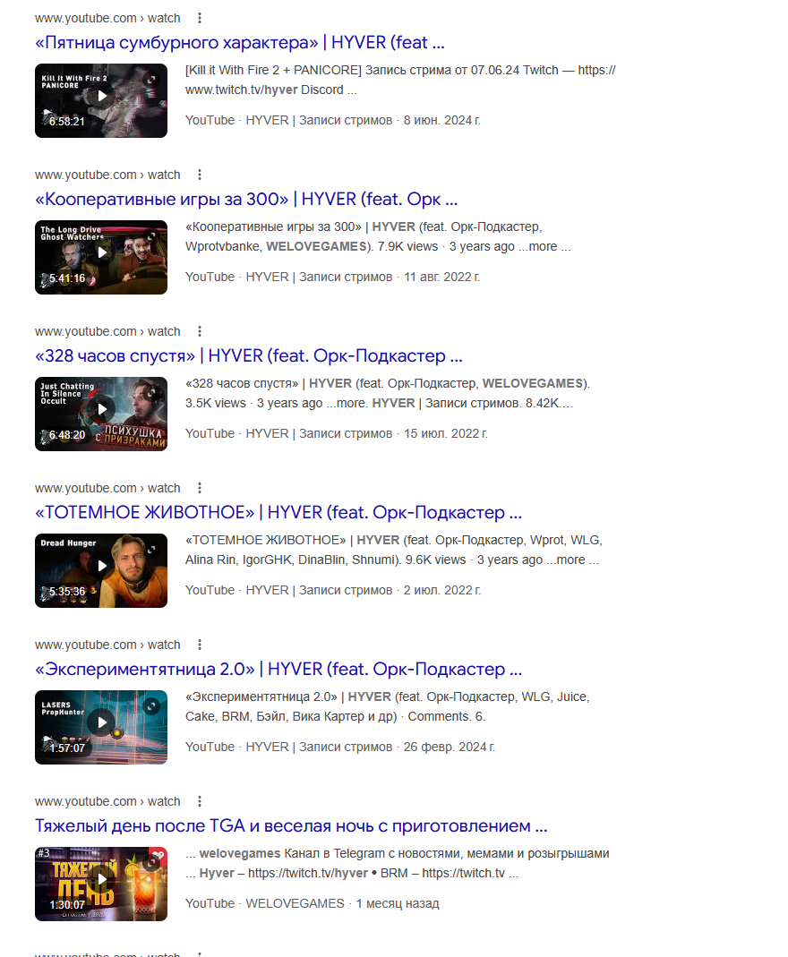788x957 pixels.
Task: Play the ТЯЖЕЛЫЙ ДЕНЬ video thumbnail
Action: click(x=102, y=879)
